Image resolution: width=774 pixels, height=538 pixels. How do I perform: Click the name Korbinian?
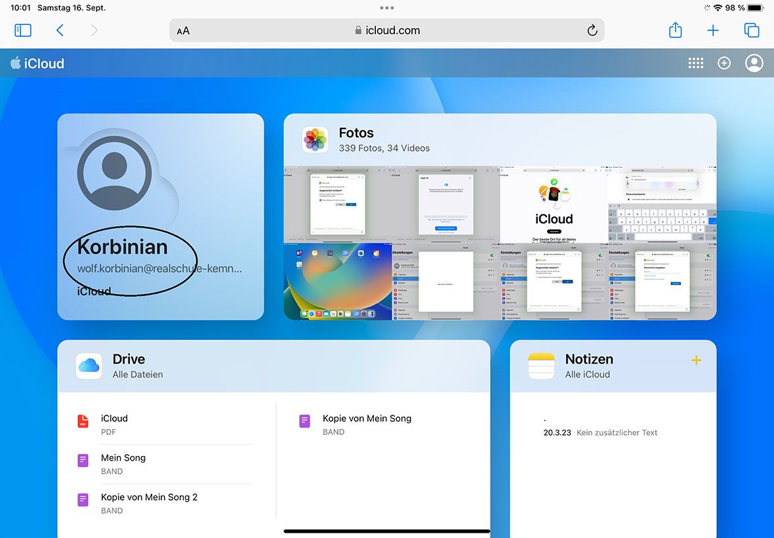[x=123, y=247]
